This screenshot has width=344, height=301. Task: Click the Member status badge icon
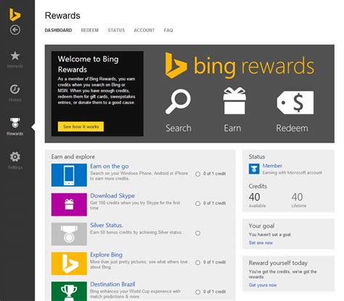click(254, 169)
